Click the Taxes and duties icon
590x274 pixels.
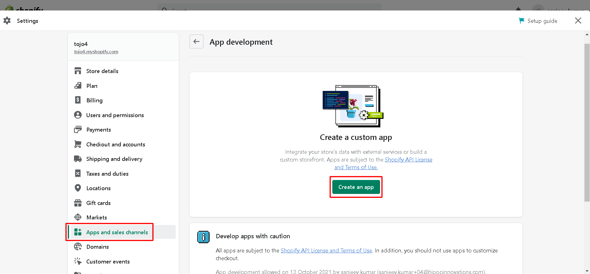click(x=78, y=174)
